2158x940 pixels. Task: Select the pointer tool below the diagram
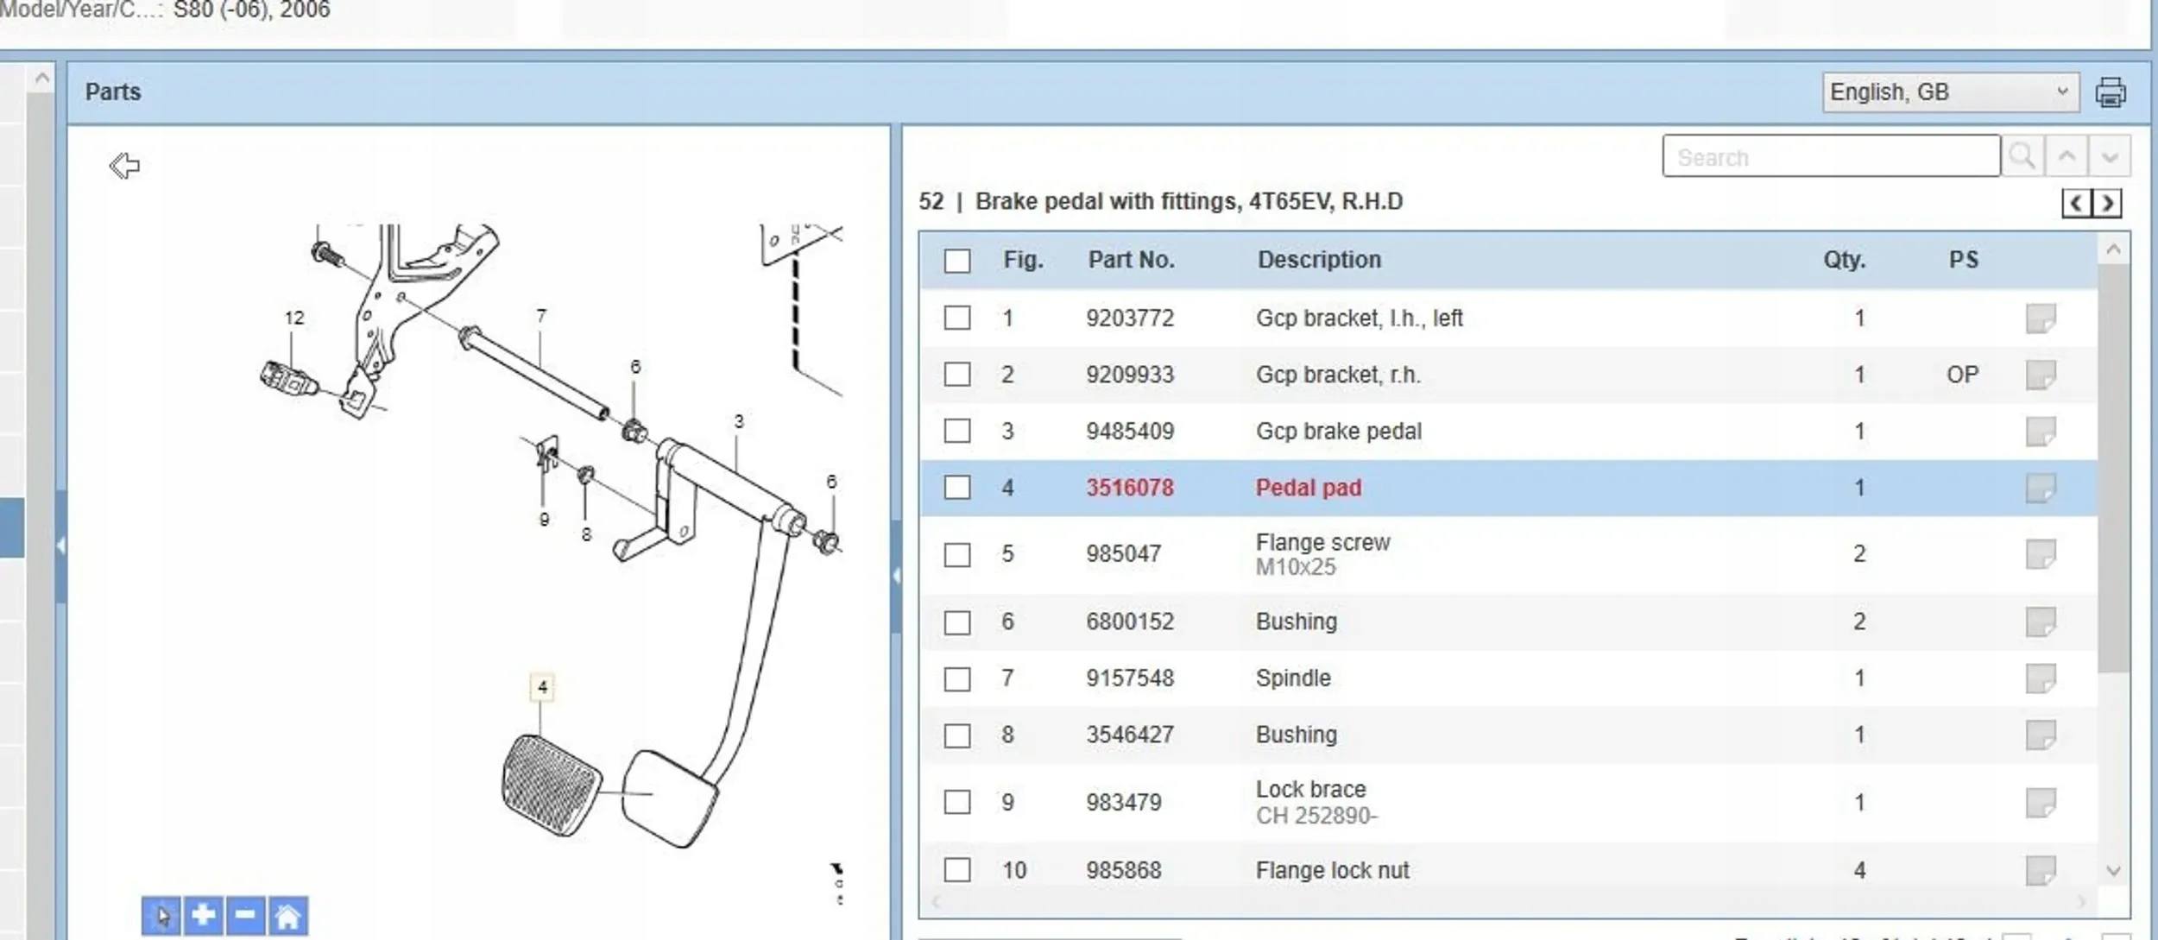tap(161, 915)
